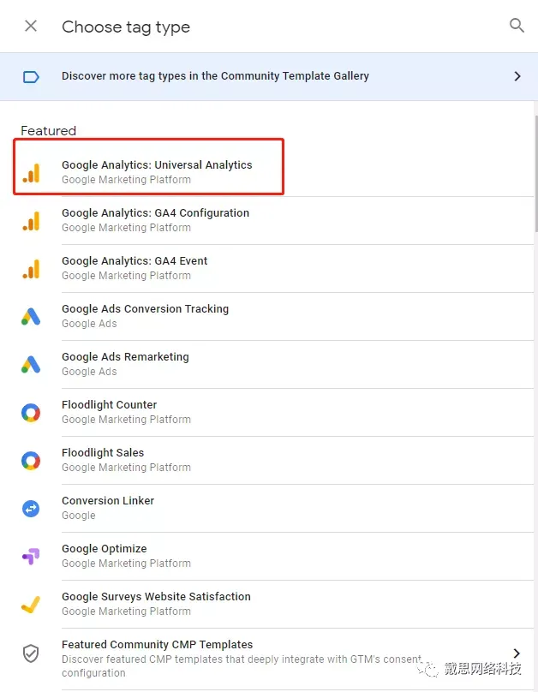Click the Conversion Linker arrows icon

click(31, 509)
